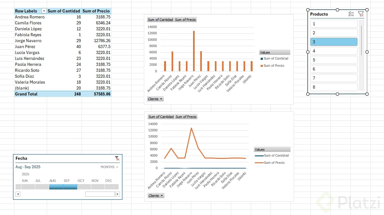The image size is (384, 215).
Task: Click Sum of Cantidad button in bar chart
Action: click(160, 20)
